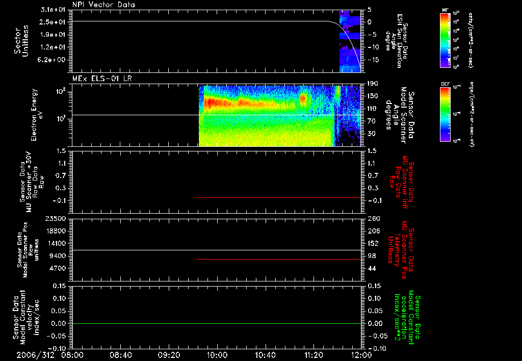Screen dimensions: 522x361
Task: Click the "2.5e+01" sector axis value
Action: pyautogui.click(x=53, y=22)
